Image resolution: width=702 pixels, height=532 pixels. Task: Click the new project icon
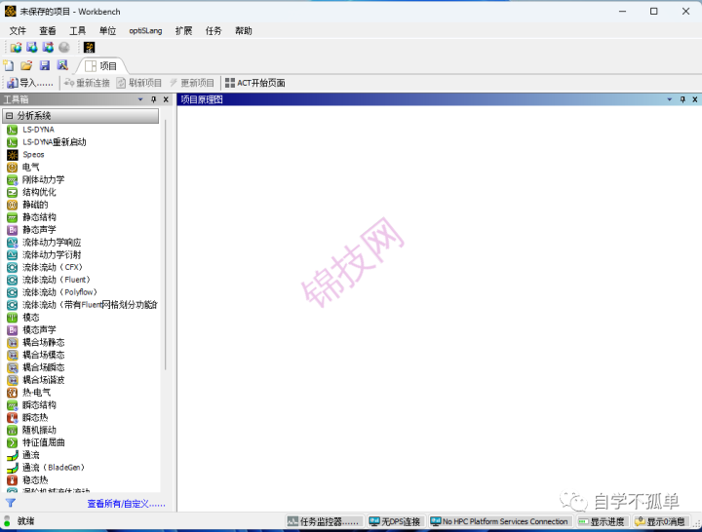point(9,66)
